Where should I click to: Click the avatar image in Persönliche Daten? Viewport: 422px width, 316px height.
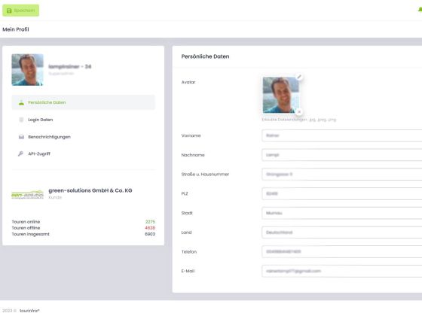280,95
